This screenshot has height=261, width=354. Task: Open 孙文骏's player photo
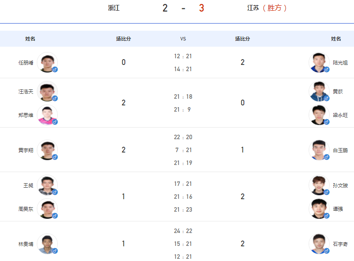pyautogui.click(x=319, y=185)
